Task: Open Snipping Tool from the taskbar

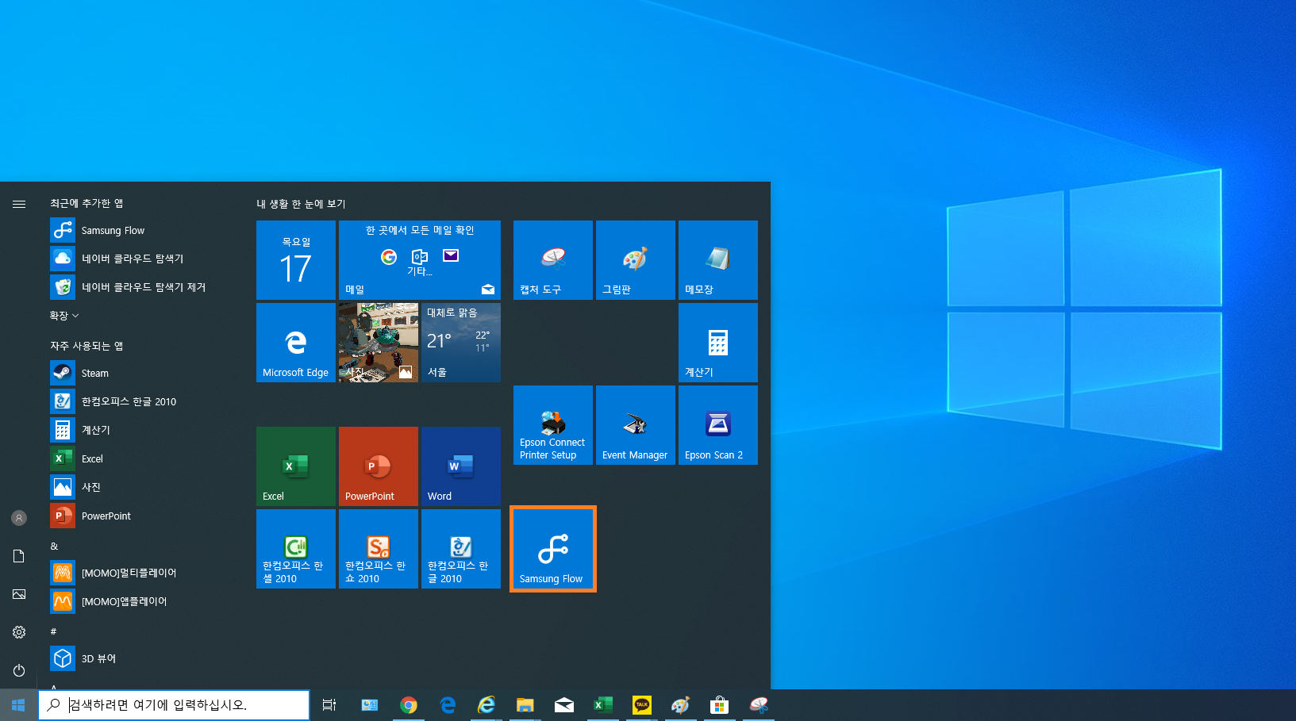Action: [759, 705]
